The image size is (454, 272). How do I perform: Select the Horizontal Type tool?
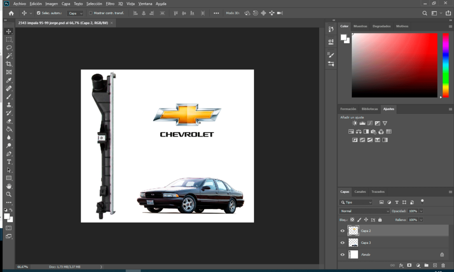coord(9,162)
